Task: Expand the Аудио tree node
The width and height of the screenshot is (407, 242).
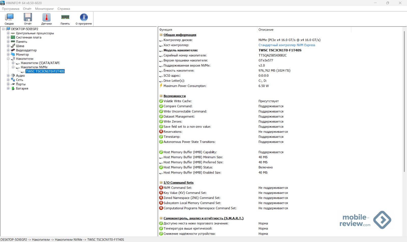Action: (x=8, y=76)
